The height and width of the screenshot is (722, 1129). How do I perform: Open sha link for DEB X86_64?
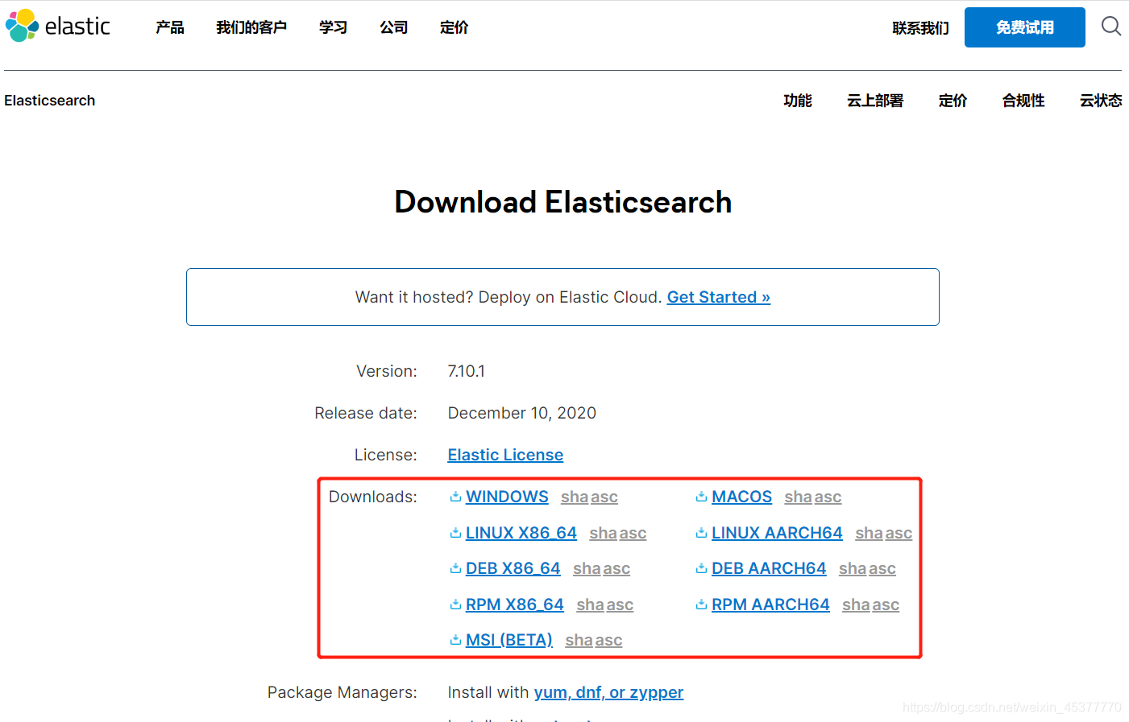587,569
